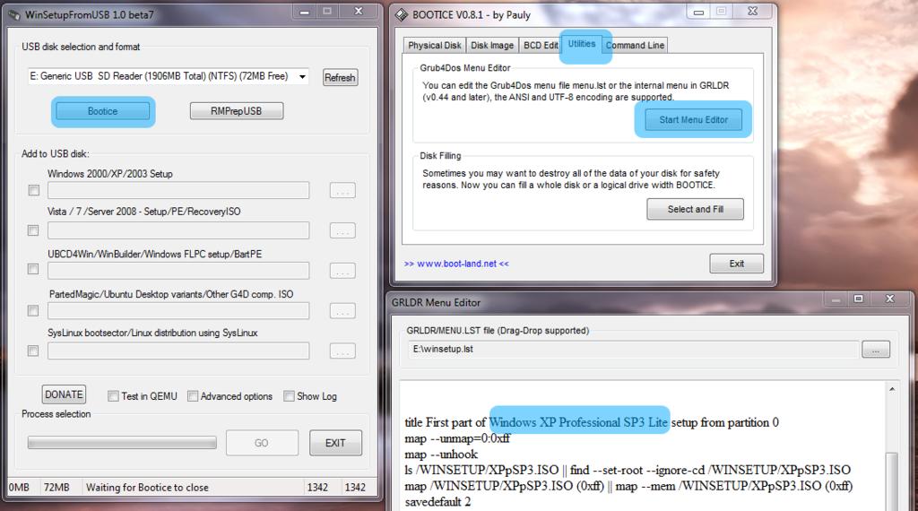Screen dimensions: 918x511
Task: Open the Command Line tab
Action: click(x=636, y=45)
